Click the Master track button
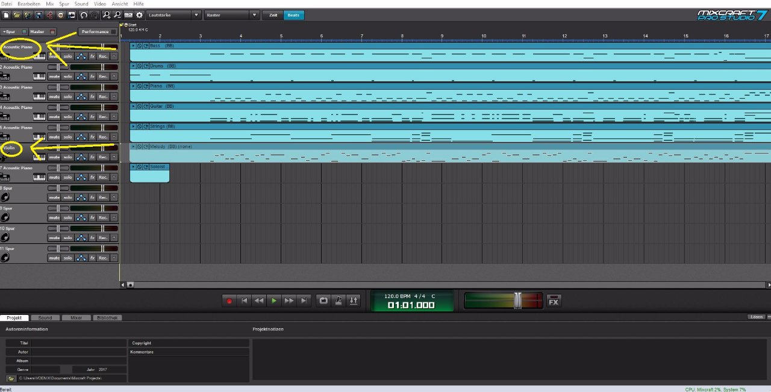This screenshot has height=392, width=771. click(42, 31)
